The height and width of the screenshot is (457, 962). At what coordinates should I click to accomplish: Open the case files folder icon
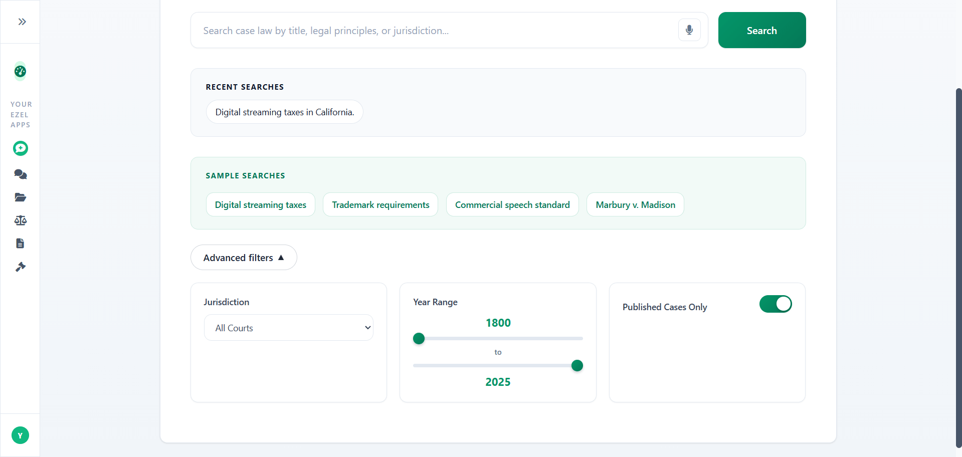click(20, 197)
